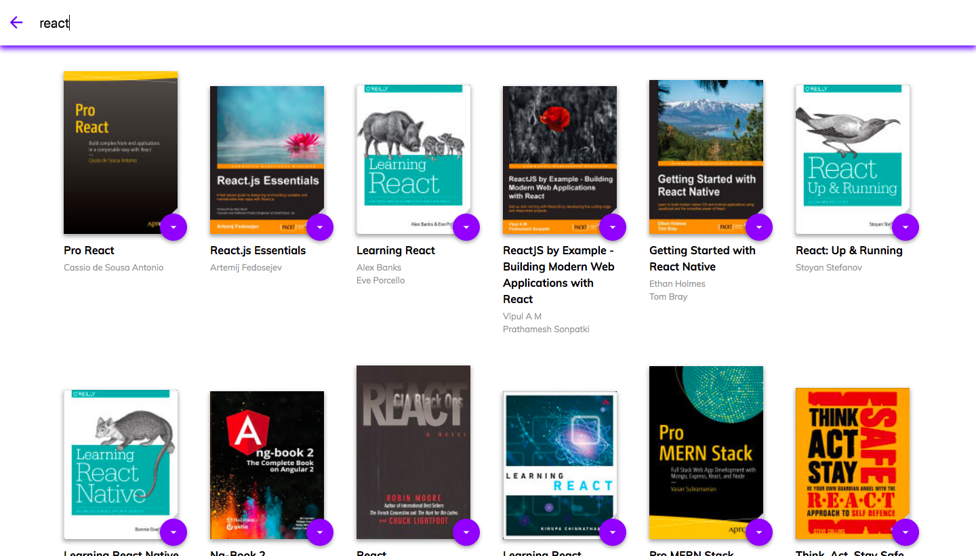
Task: Open shelf dropdown on Getting Started with React Native
Action: tap(759, 227)
